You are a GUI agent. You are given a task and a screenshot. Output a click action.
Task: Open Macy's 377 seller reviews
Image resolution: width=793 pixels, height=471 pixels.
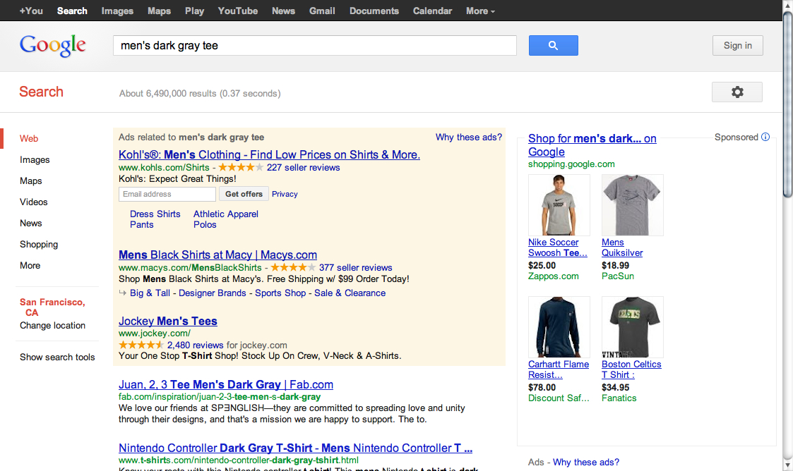[x=355, y=267]
